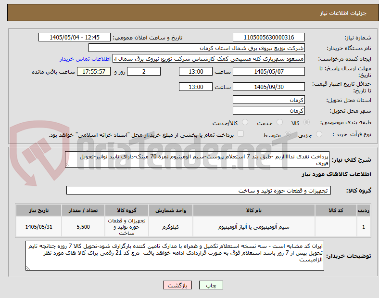Click the quantity cell 5,500
The height and width of the screenshot is (298, 379).
click(x=83, y=227)
